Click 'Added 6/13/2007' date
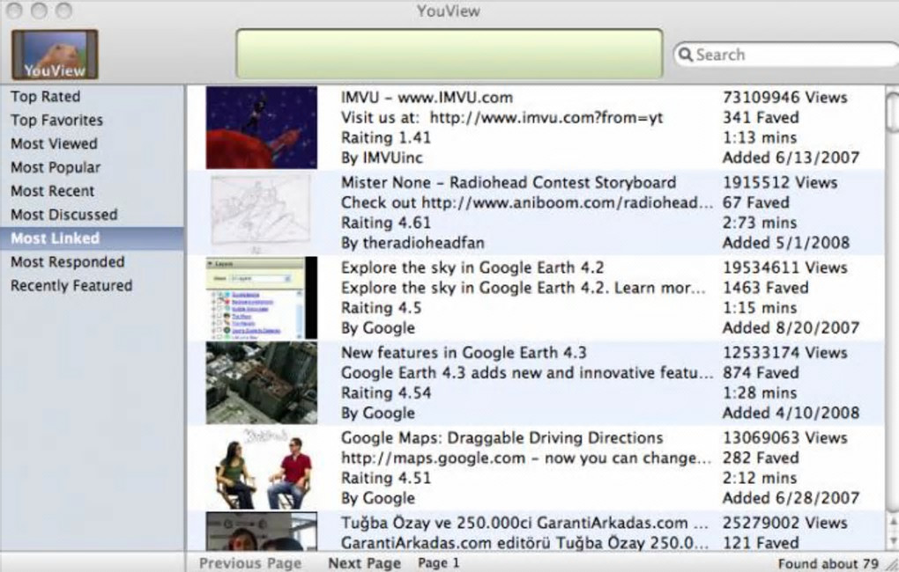 [791, 158]
